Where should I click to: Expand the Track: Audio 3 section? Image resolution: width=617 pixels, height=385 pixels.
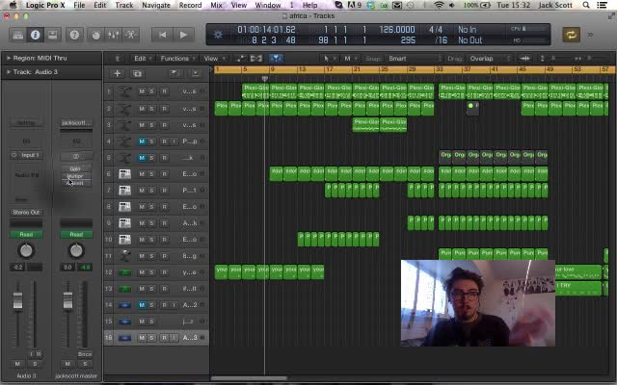click(x=9, y=72)
